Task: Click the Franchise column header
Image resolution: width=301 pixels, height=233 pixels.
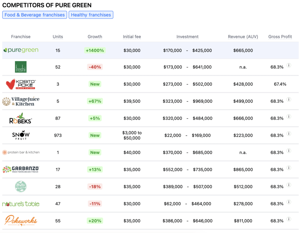Action: 21,37
